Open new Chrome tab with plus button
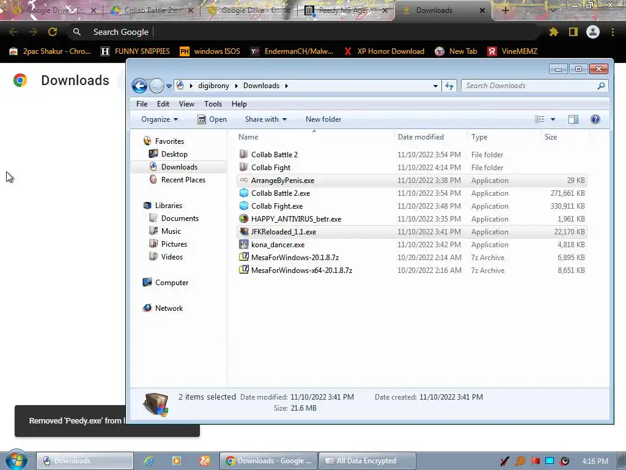 505,10
